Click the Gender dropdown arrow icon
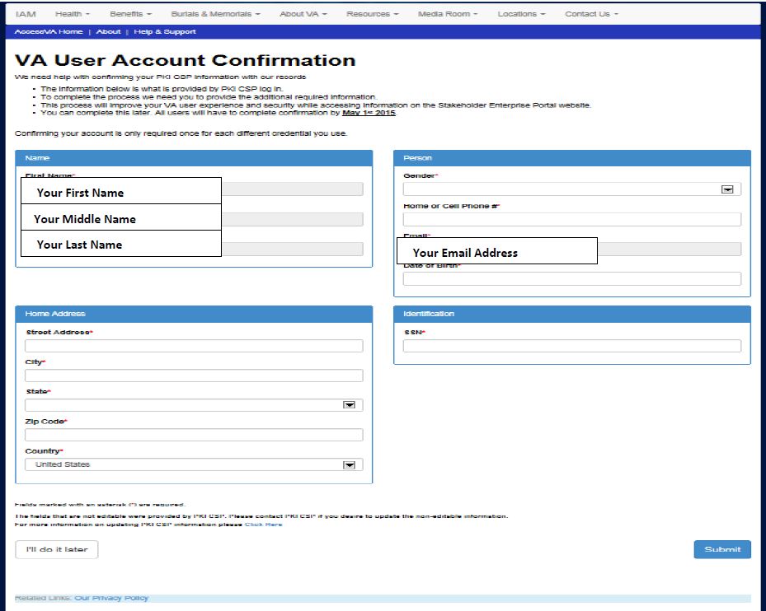Screen dimensions: 766x611 [727, 189]
